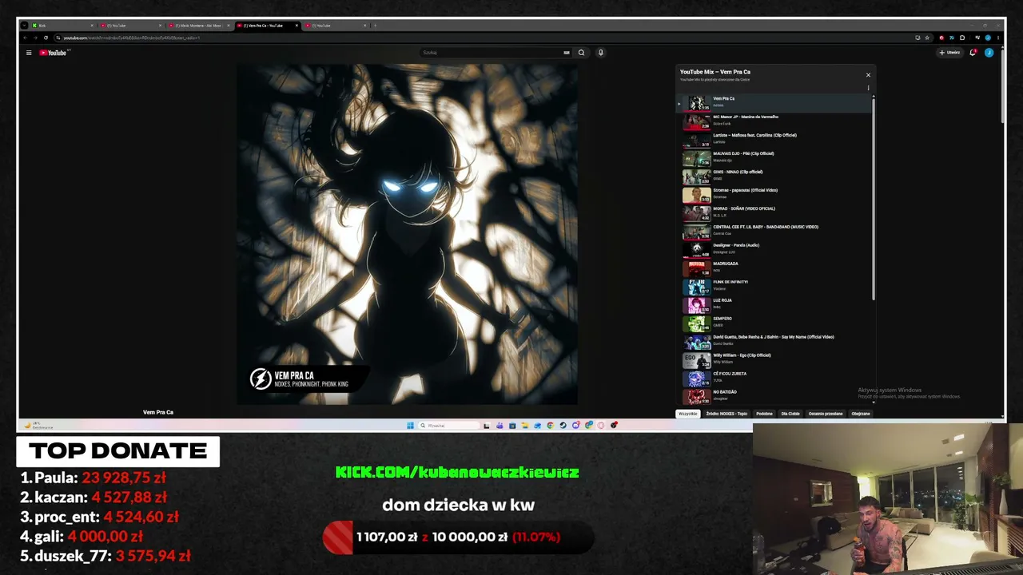Viewport: 1023px width, 575px height.
Task: Select FUNK DE INFINITY! in the playlist
Action: (774, 286)
